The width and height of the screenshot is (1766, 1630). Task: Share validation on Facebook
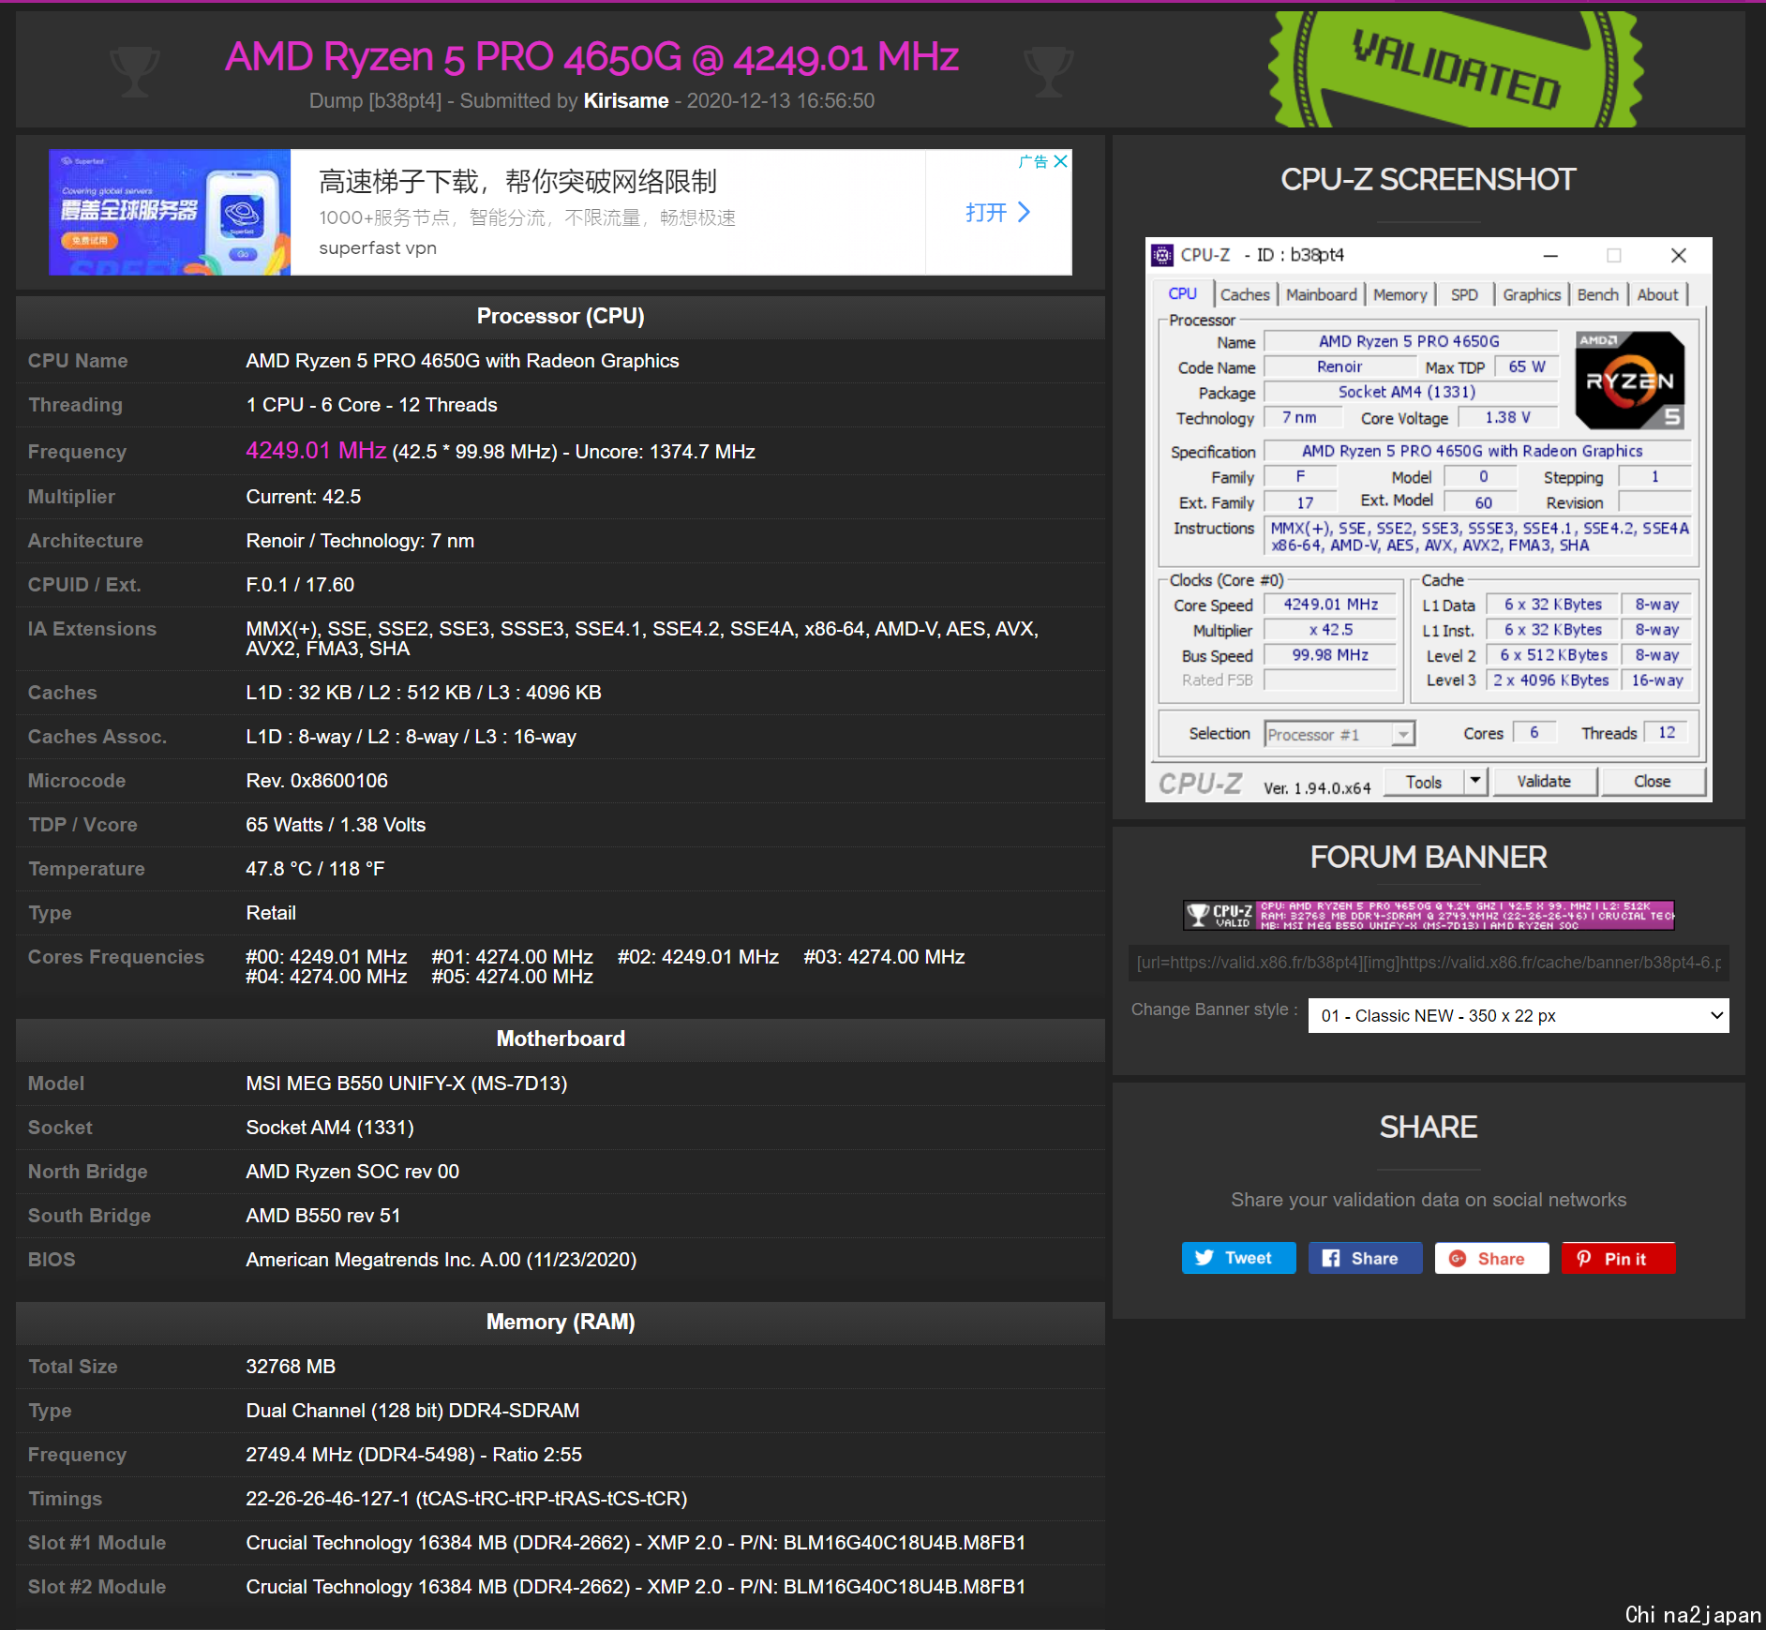tap(1365, 1258)
